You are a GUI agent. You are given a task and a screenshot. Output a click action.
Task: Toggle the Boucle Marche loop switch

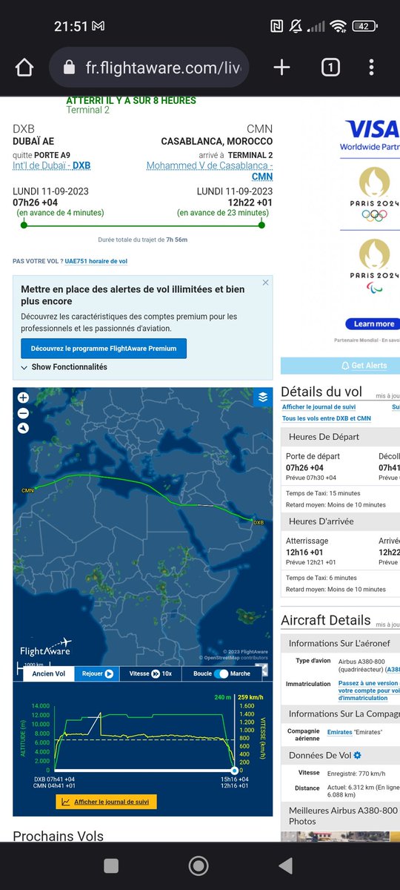tap(222, 673)
